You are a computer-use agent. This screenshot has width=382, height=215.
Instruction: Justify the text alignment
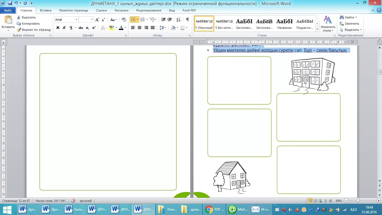152,28
